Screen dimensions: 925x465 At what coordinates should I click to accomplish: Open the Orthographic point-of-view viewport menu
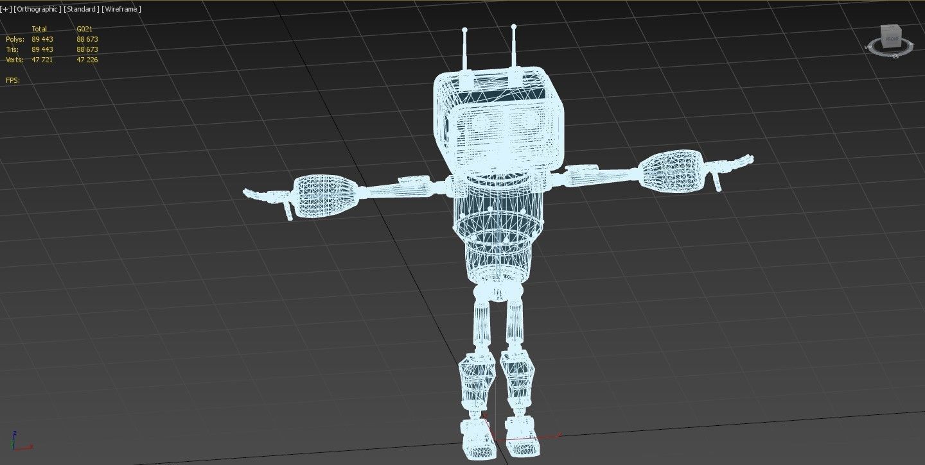(x=38, y=9)
